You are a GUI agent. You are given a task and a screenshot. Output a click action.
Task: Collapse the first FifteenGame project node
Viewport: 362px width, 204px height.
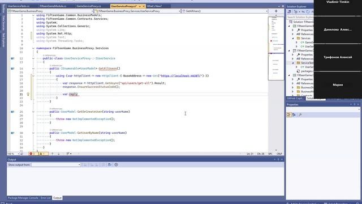tap(289, 26)
